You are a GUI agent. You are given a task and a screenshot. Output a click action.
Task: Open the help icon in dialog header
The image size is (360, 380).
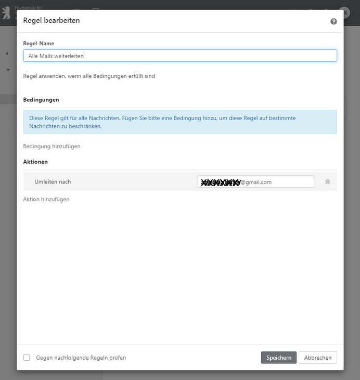333,21
